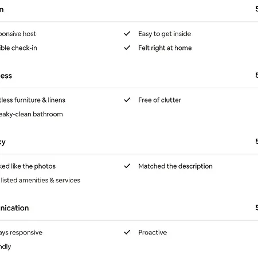
Task: Select the 'Matched the description' label
Action: click(x=175, y=166)
